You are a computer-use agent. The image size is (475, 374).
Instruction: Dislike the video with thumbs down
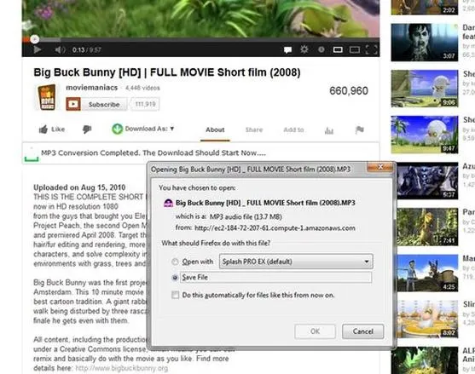[x=87, y=129]
